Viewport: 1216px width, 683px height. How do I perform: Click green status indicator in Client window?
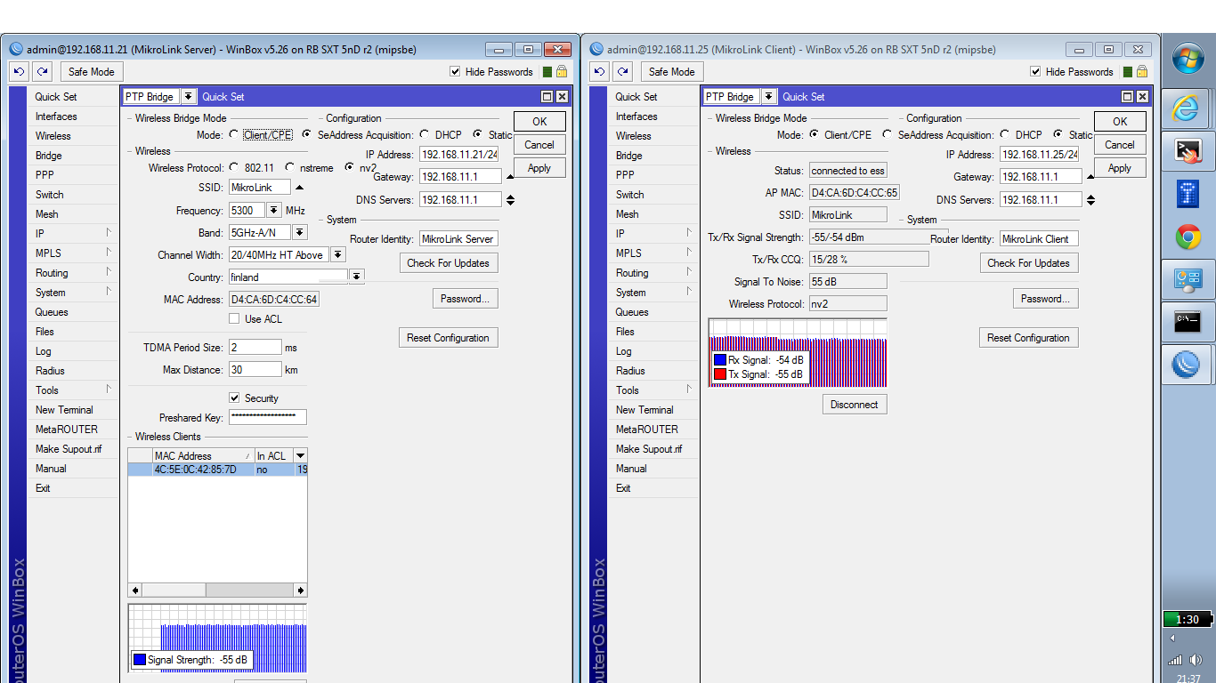1128,72
